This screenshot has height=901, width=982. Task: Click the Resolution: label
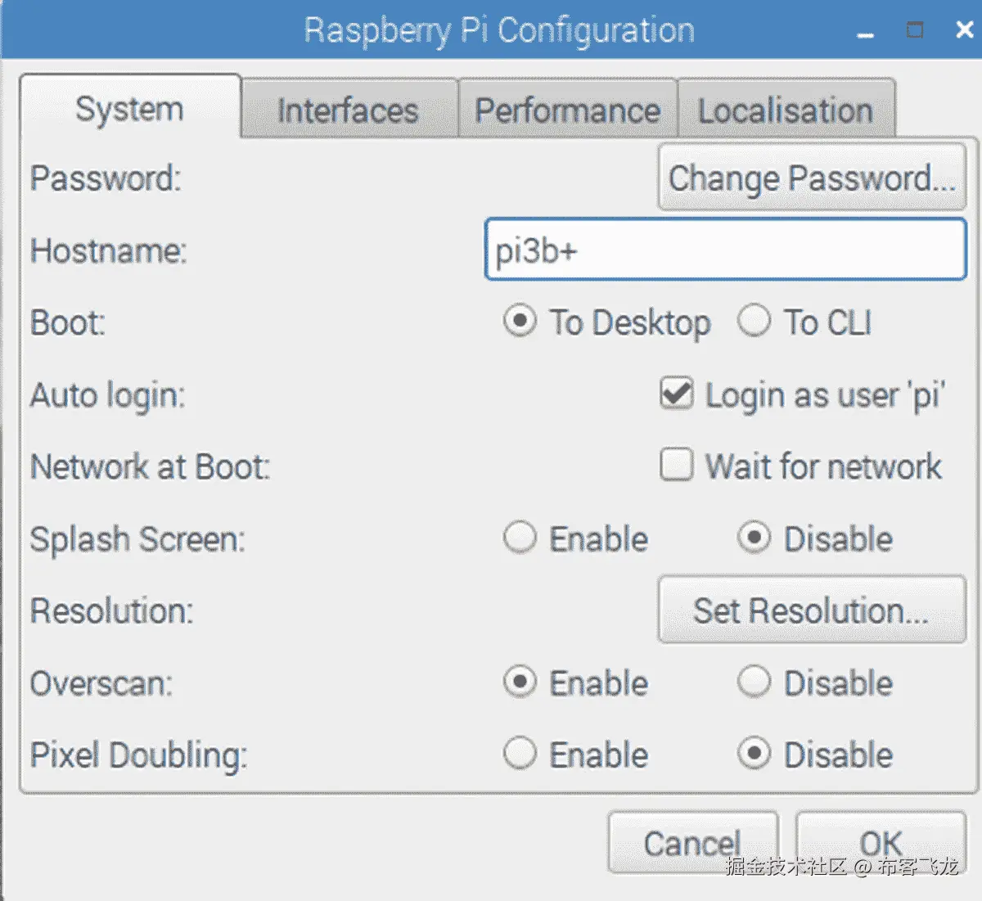pyautogui.click(x=112, y=610)
